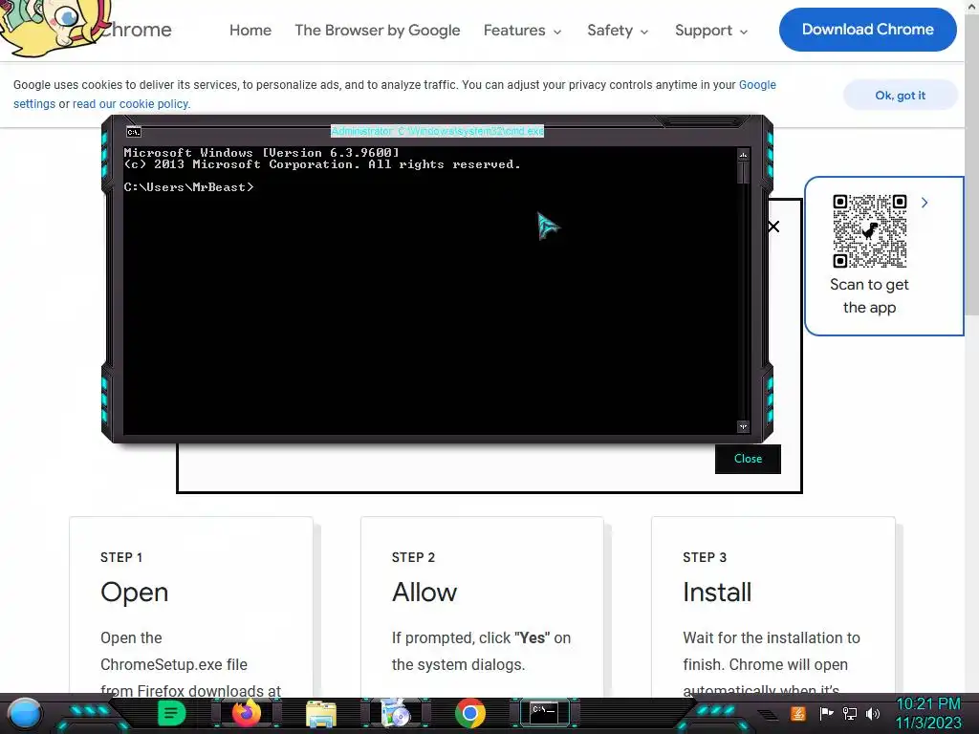979x734 pixels.
Task: Open the installer disc icon on taskbar
Action: [395, 713]
